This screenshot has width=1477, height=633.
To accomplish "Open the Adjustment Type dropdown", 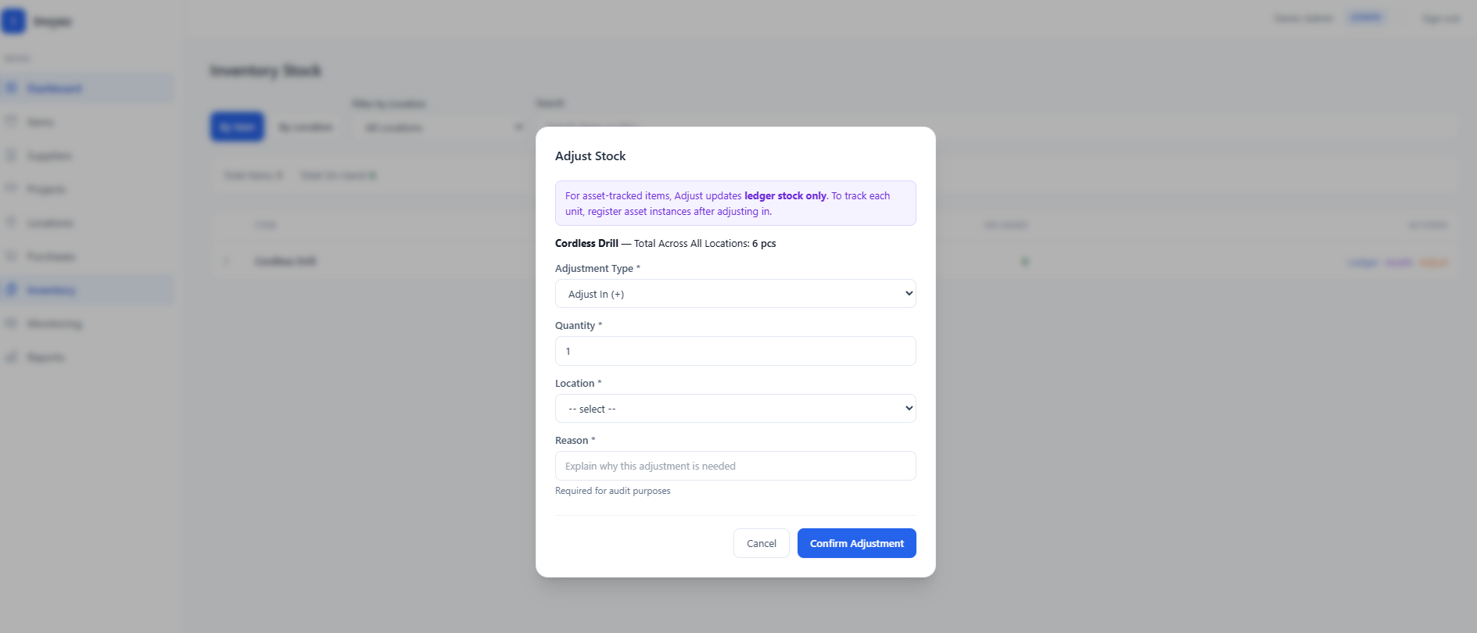I will click(735, 294).
